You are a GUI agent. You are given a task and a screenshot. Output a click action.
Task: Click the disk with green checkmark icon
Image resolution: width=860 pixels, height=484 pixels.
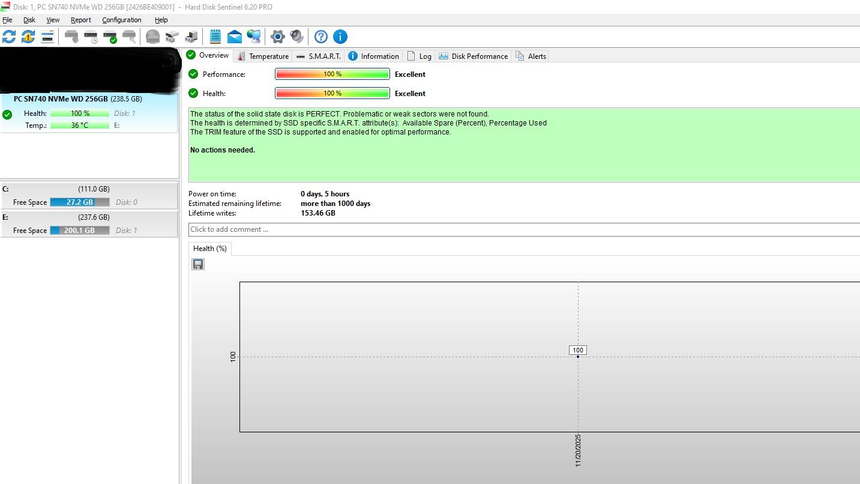[x=110, y=37]
